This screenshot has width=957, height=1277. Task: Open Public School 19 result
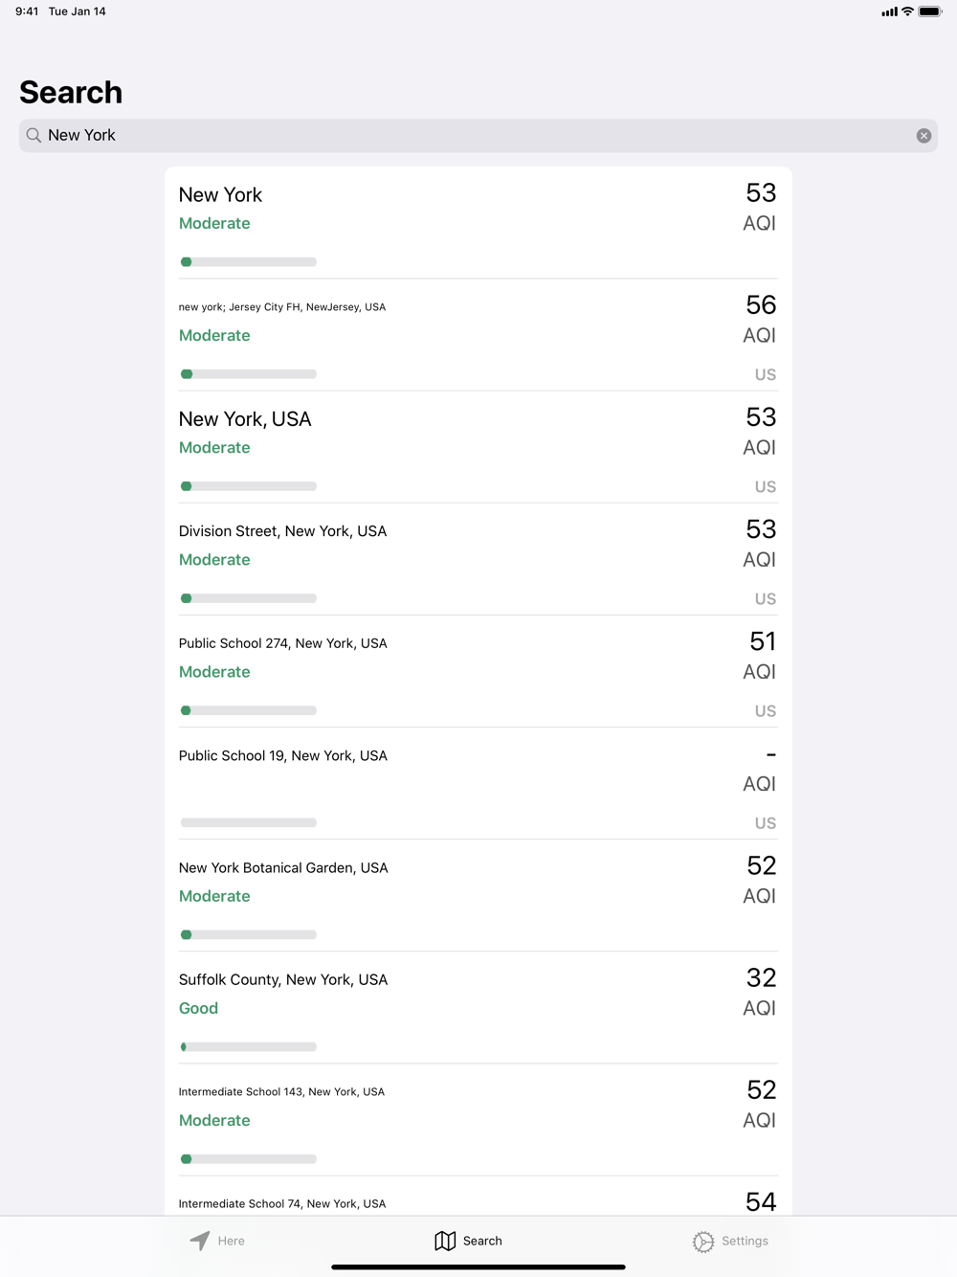[478, 783]
